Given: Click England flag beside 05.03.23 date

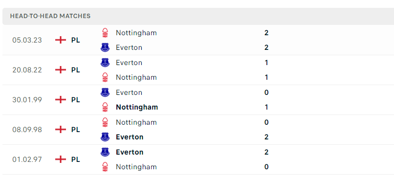Looking at the screenshot, I should 61,40.
